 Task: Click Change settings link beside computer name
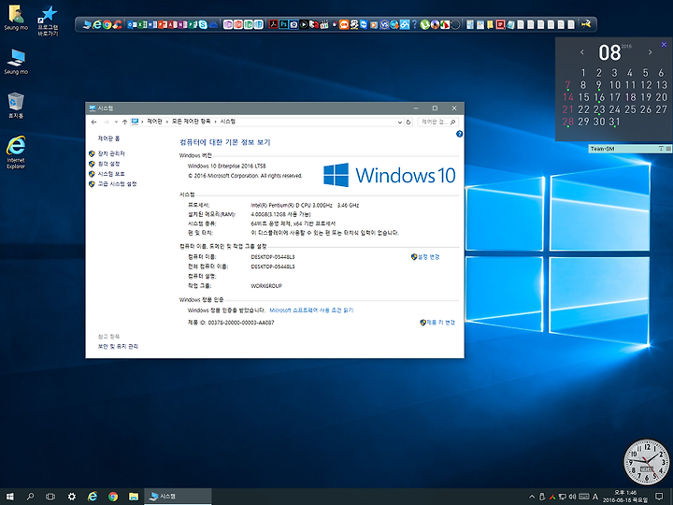click(x=425, y=257)
